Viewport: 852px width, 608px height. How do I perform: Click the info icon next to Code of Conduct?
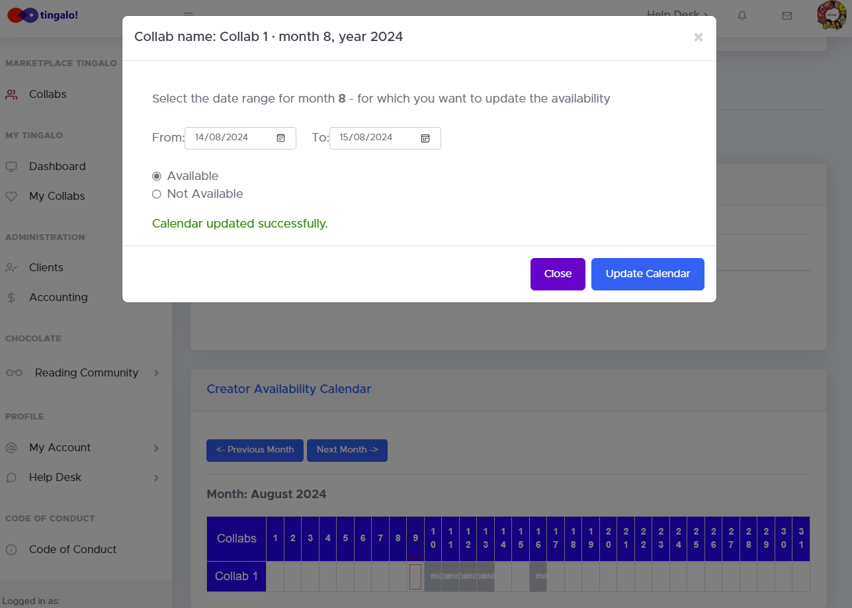coord(11,549)
